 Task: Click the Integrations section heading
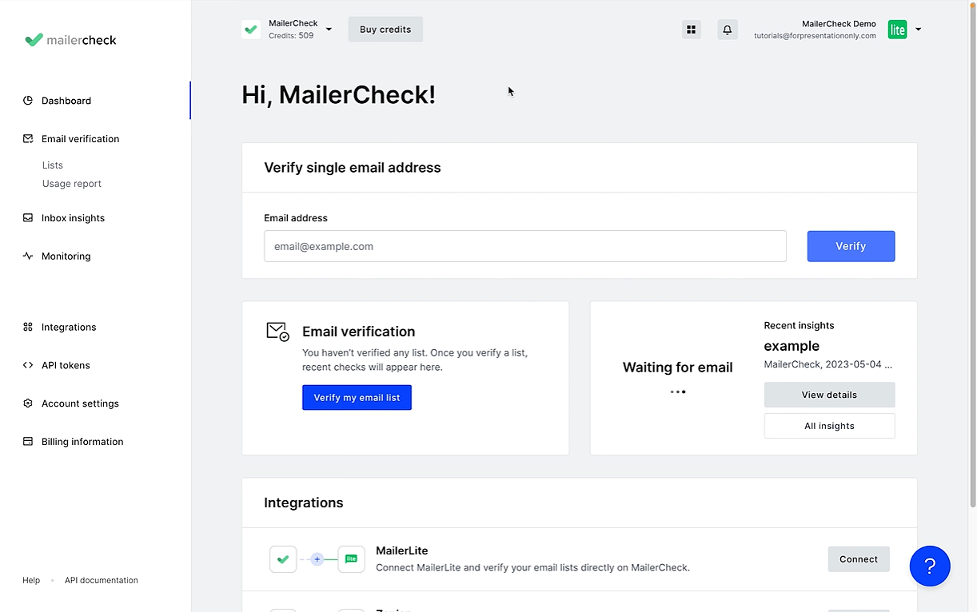pos(304,503)
